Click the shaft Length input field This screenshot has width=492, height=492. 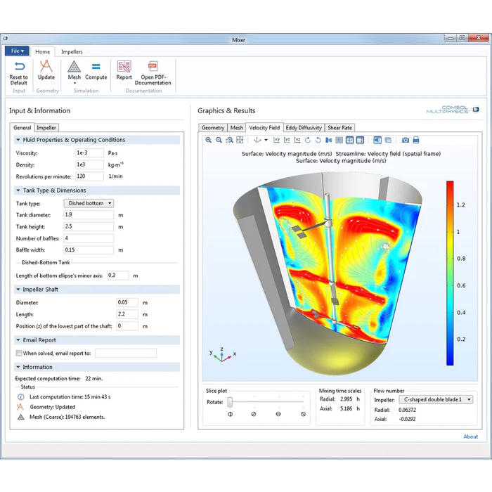point(127,314)
